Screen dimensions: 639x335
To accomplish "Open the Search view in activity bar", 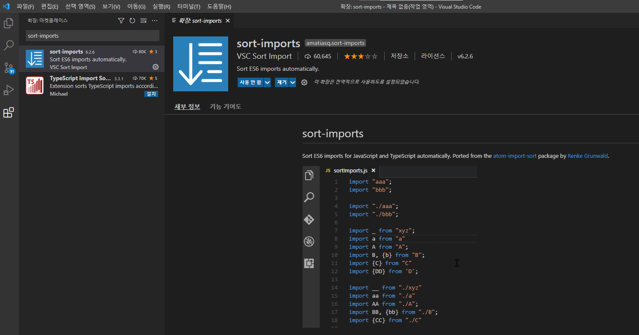I will pos(9,45).
